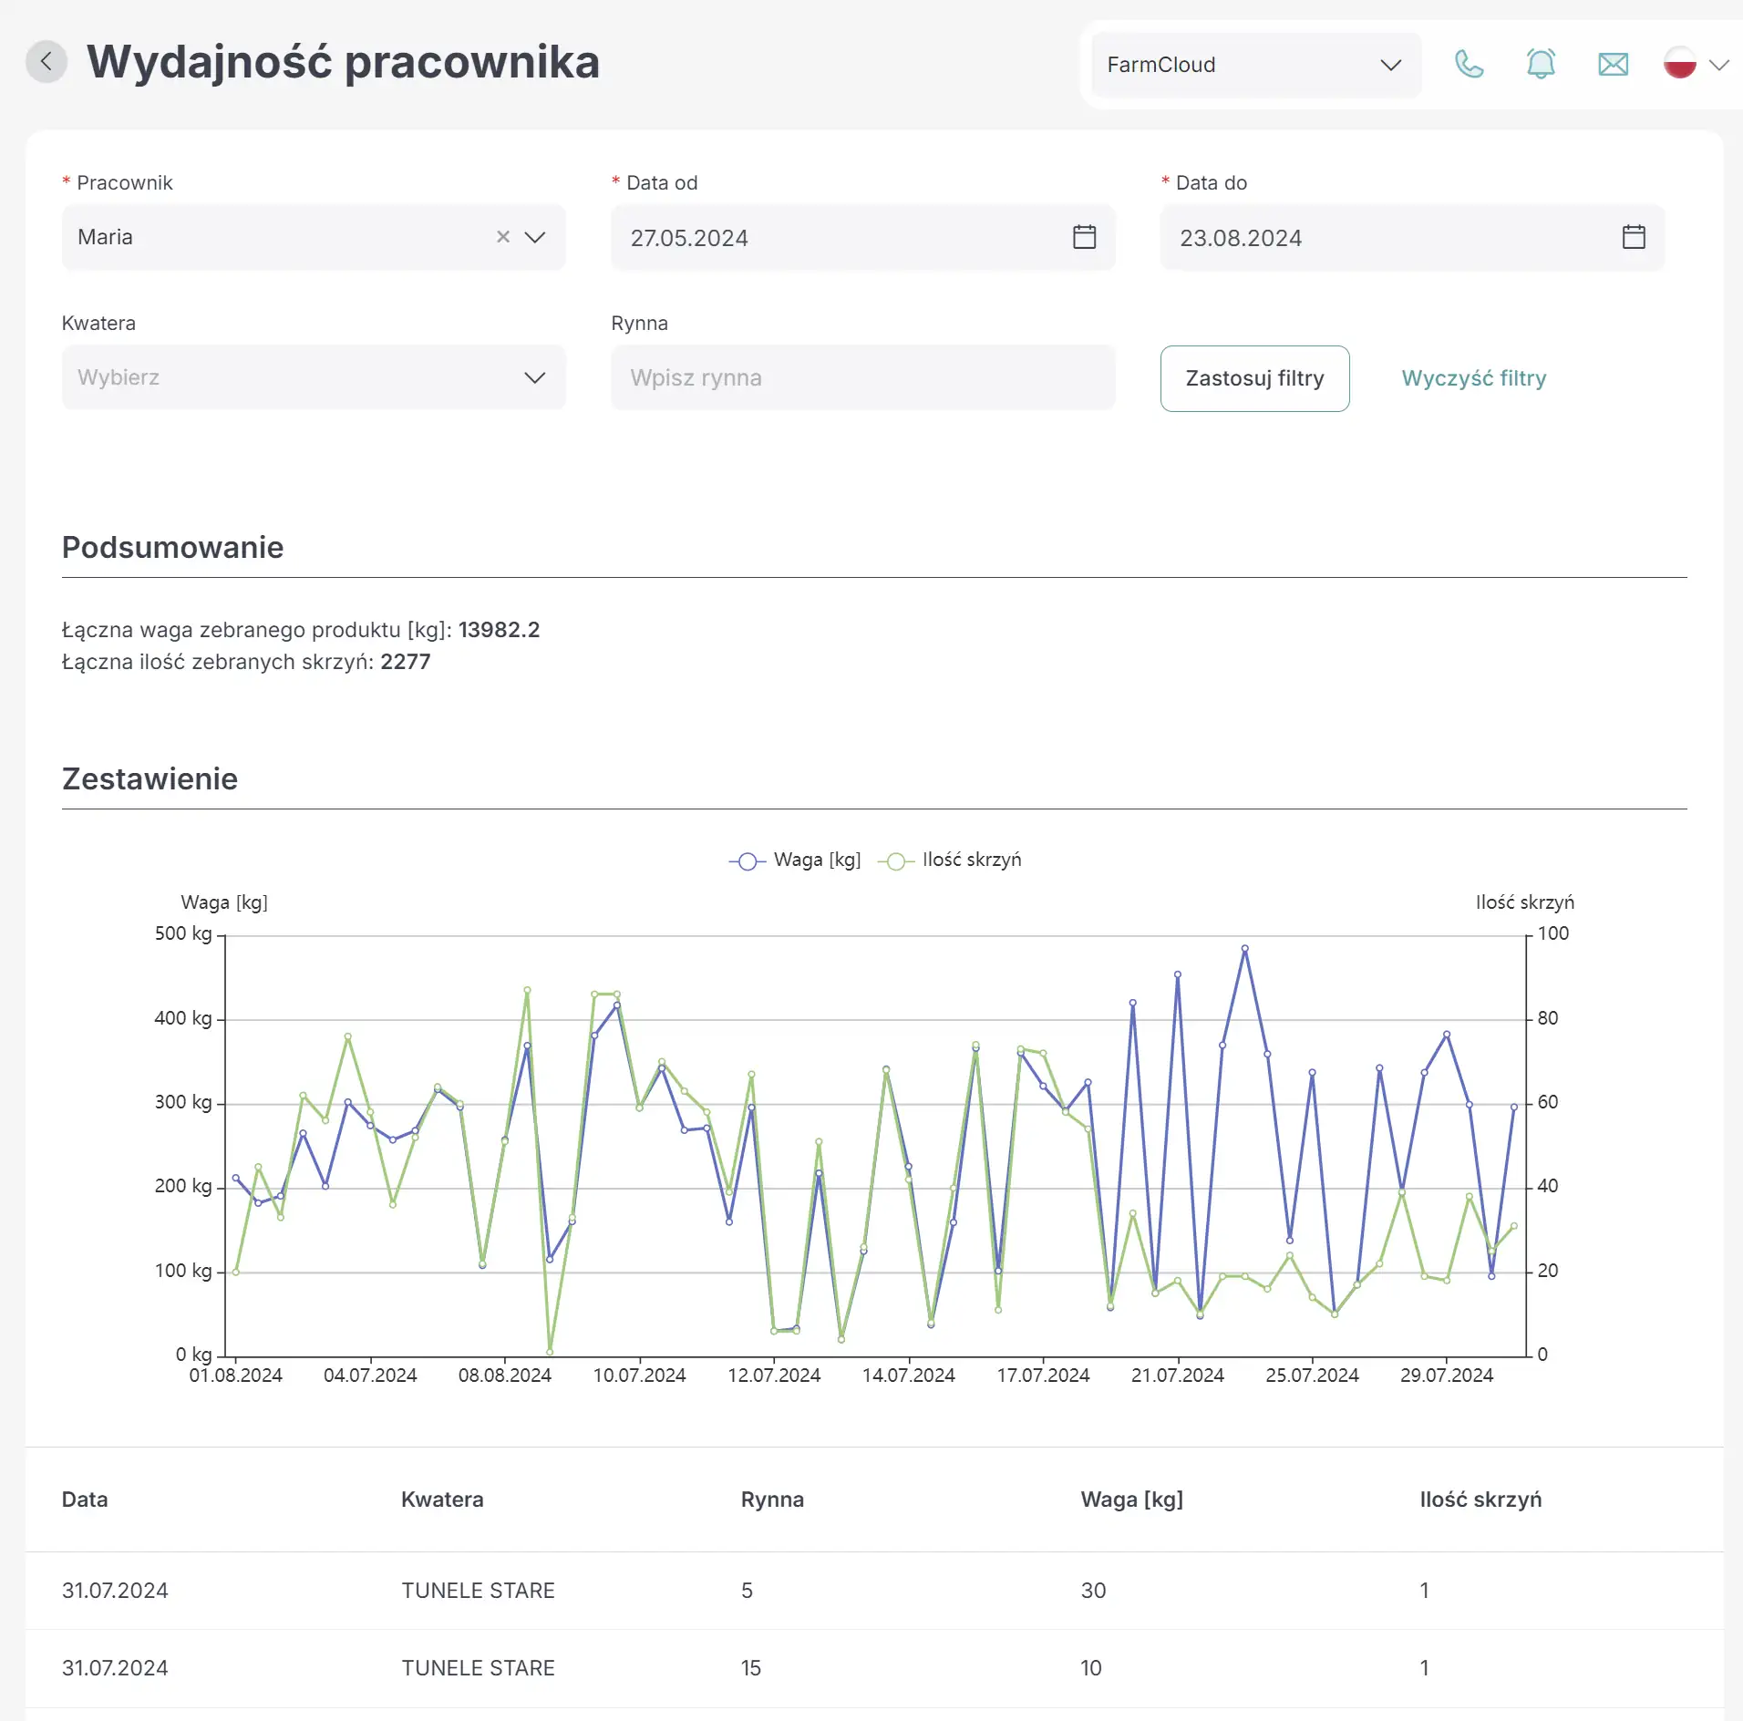Click the Polish flag language icon
The height and width of the screenshot is (1721, 1743).
click(1679, 63)
